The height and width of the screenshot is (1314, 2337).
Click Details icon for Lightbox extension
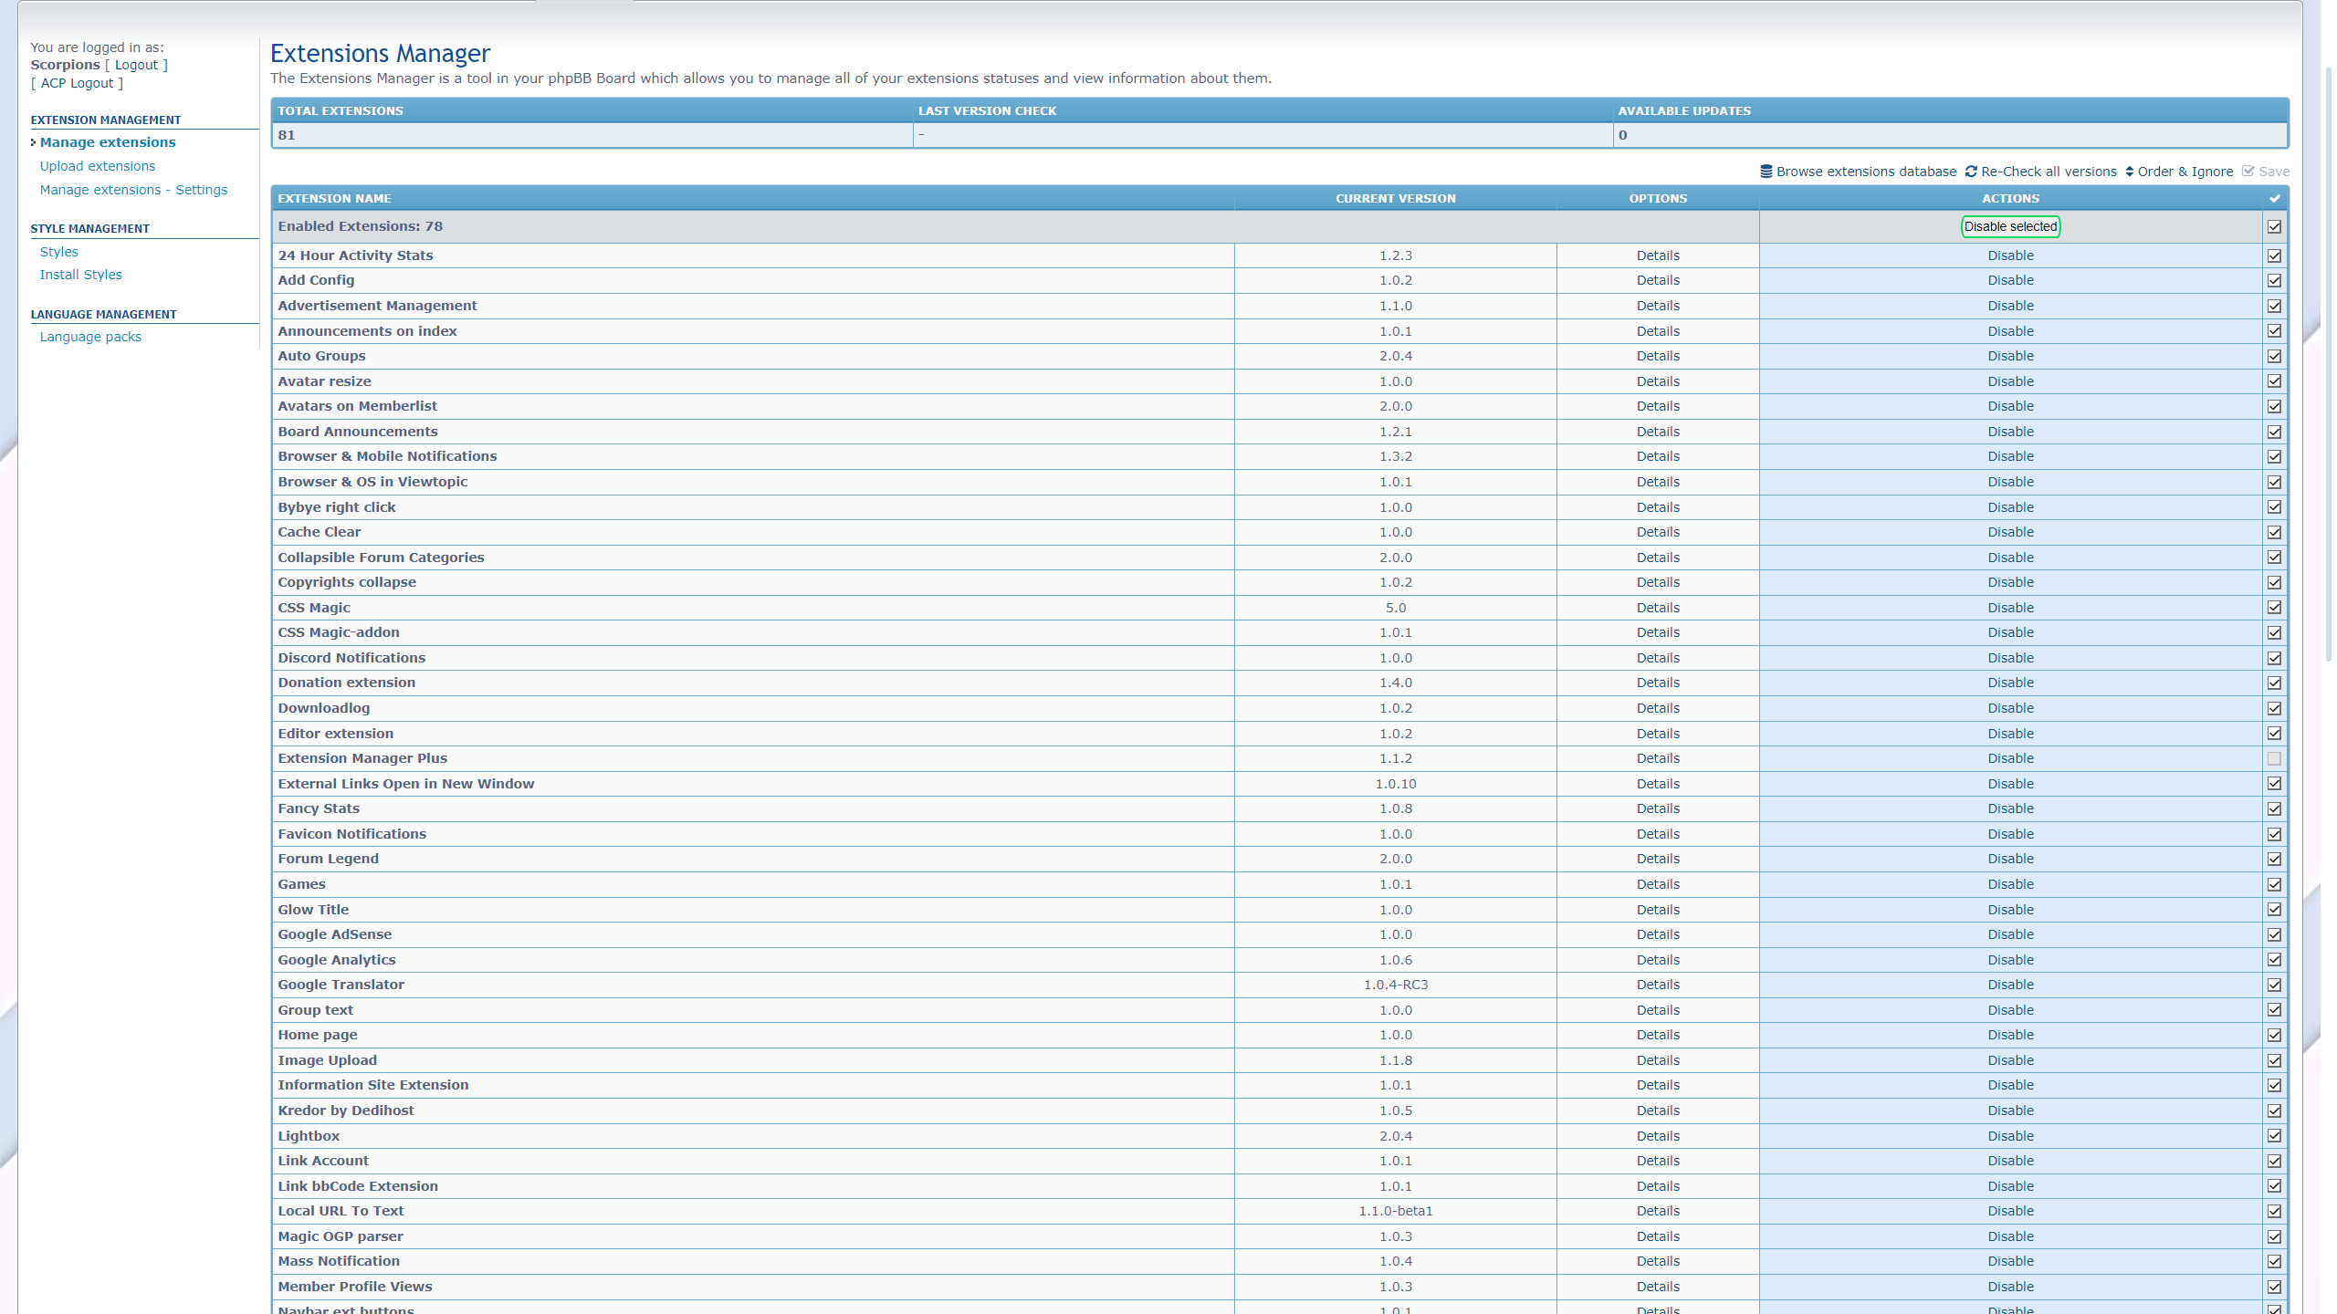(1657, 1136)
